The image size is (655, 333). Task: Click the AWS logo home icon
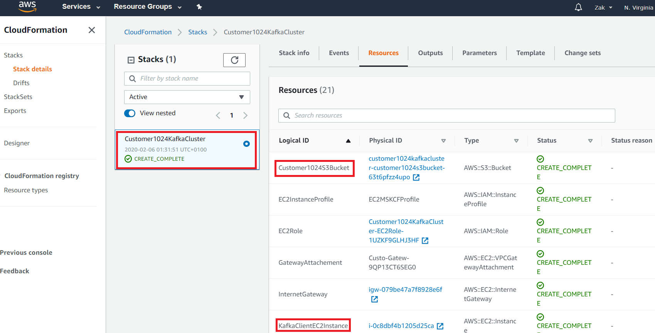pos(27,7)
